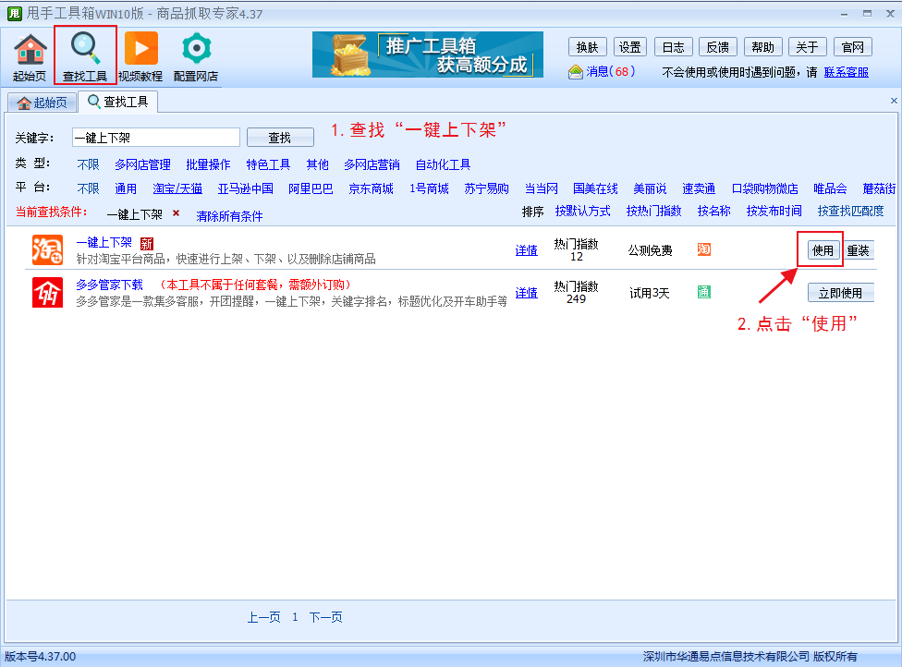The image size is (902, 667).
Task: Filter by type 其他
Action: [x=318, y=165]
